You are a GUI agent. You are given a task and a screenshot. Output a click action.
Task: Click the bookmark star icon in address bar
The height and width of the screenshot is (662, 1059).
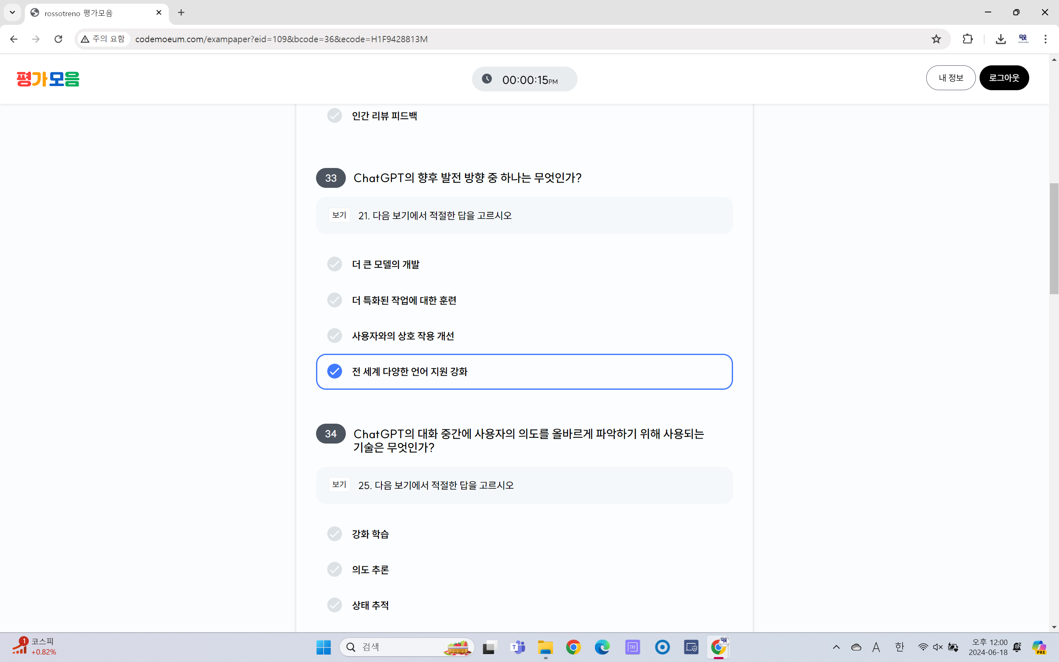coord(936,39)
